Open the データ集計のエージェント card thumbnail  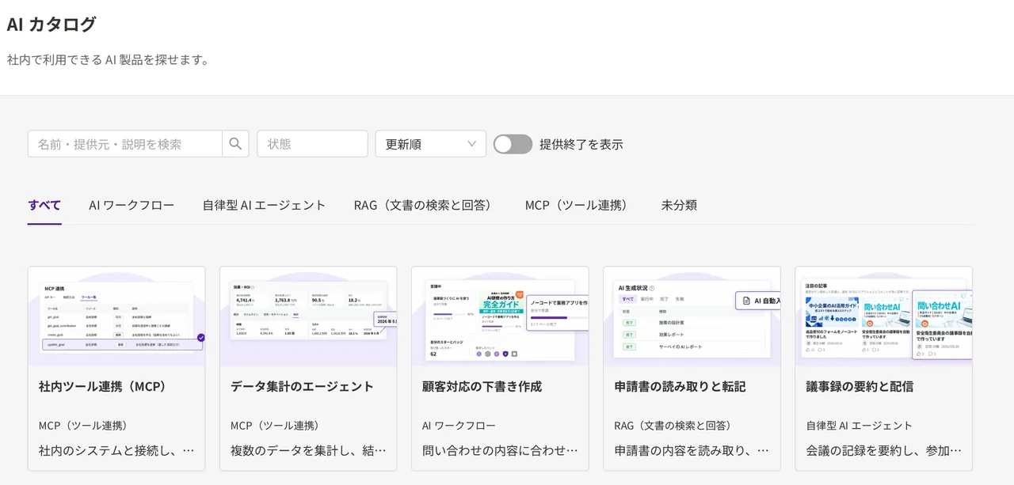click(308, 316)
